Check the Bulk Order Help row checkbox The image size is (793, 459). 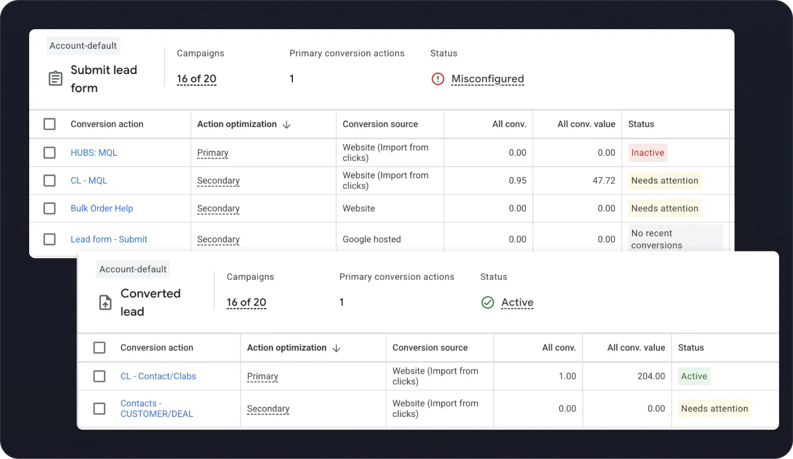pyautogui.click(x=50, y=208)
